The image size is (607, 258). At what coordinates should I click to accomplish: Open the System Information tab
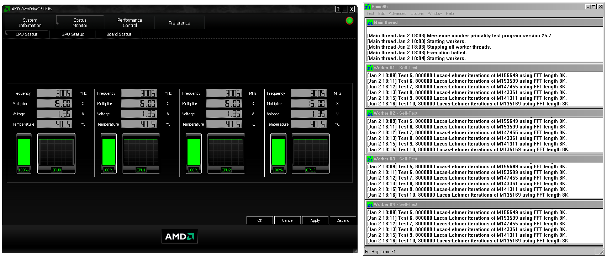coord(30,23)
